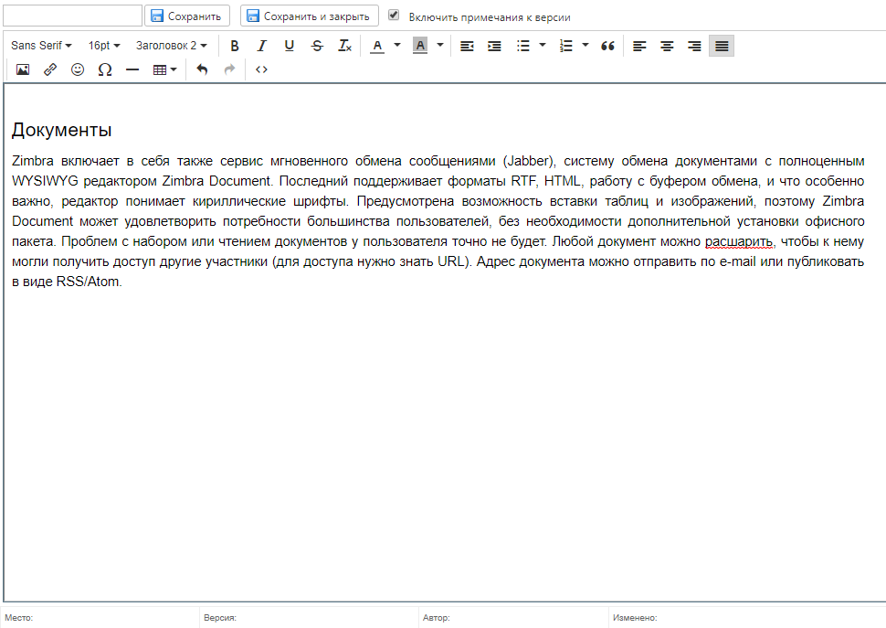
Task: Format text as blockquote
Action: (x=607, y=46)
